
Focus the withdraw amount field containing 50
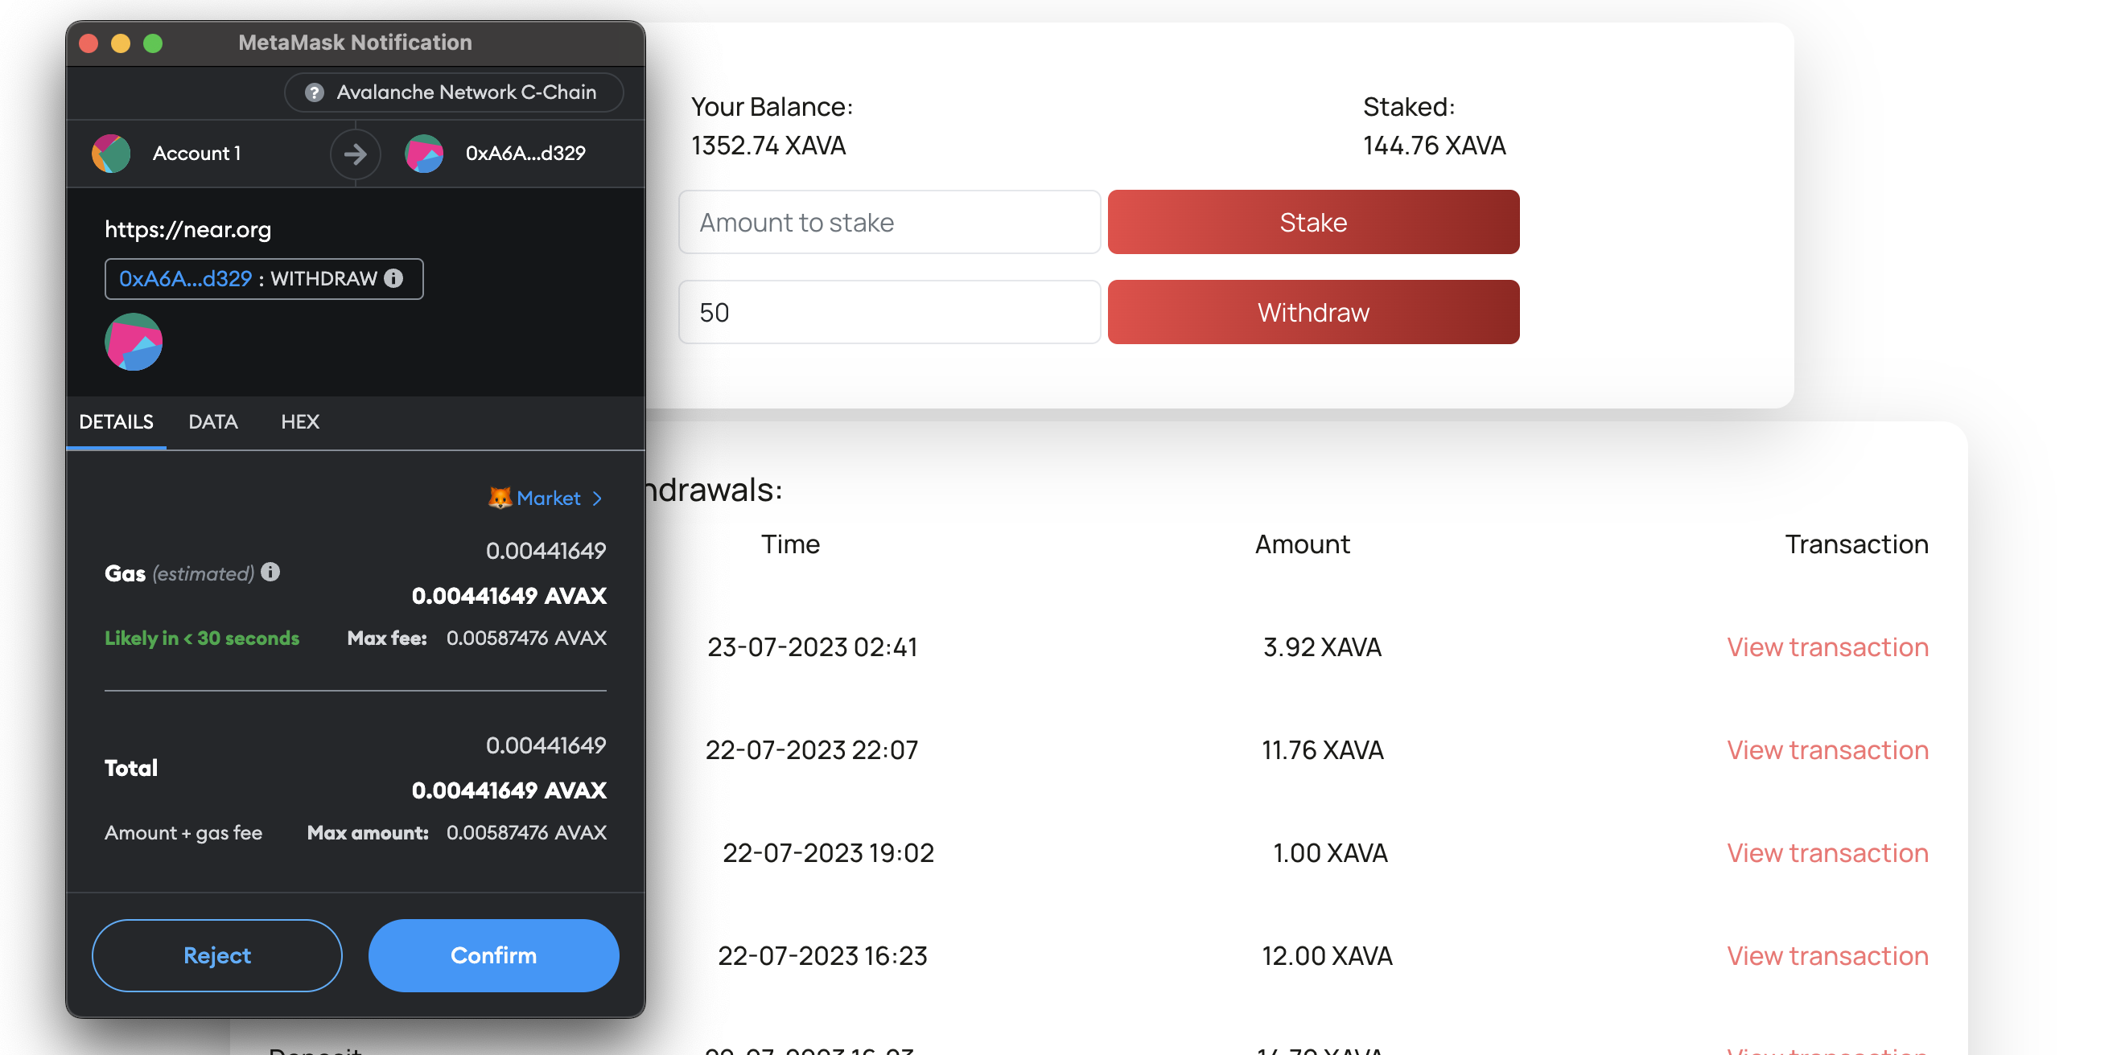tap(889, 312)
